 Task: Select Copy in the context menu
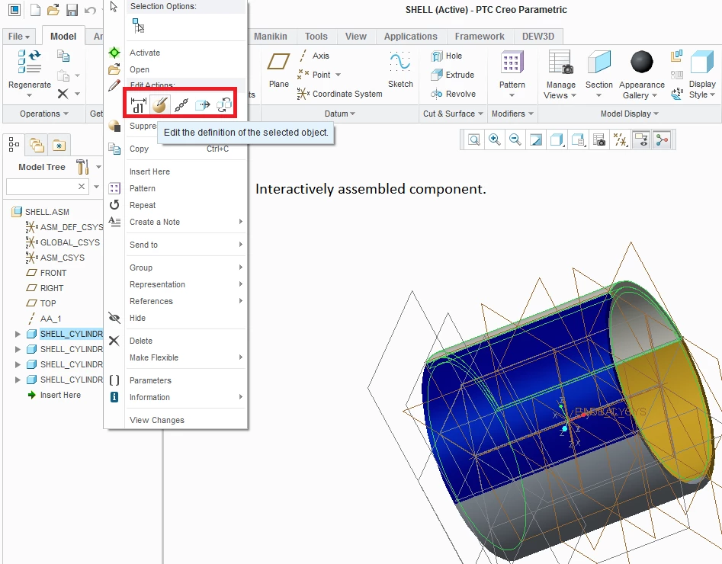(139, 149)
